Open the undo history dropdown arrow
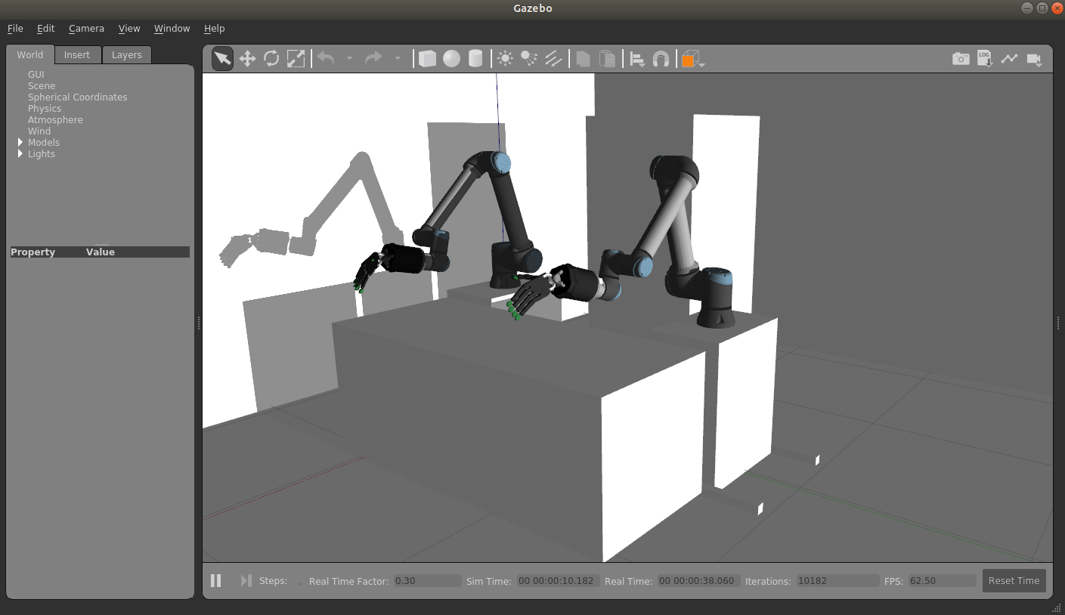This screenshot has width=1065, height=615. pyautogui.click(x=349, y=58)
